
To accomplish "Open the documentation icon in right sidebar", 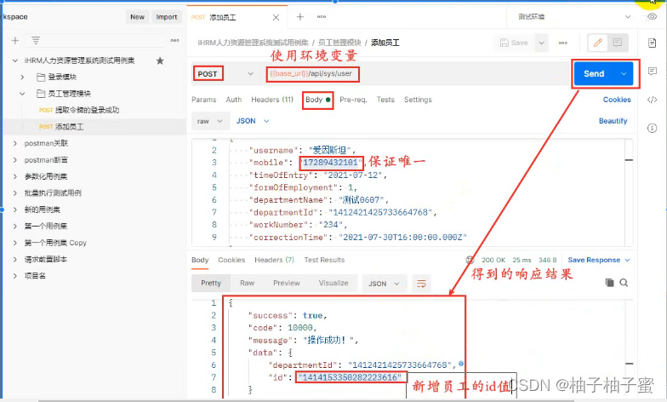I will tap(652, 43).
